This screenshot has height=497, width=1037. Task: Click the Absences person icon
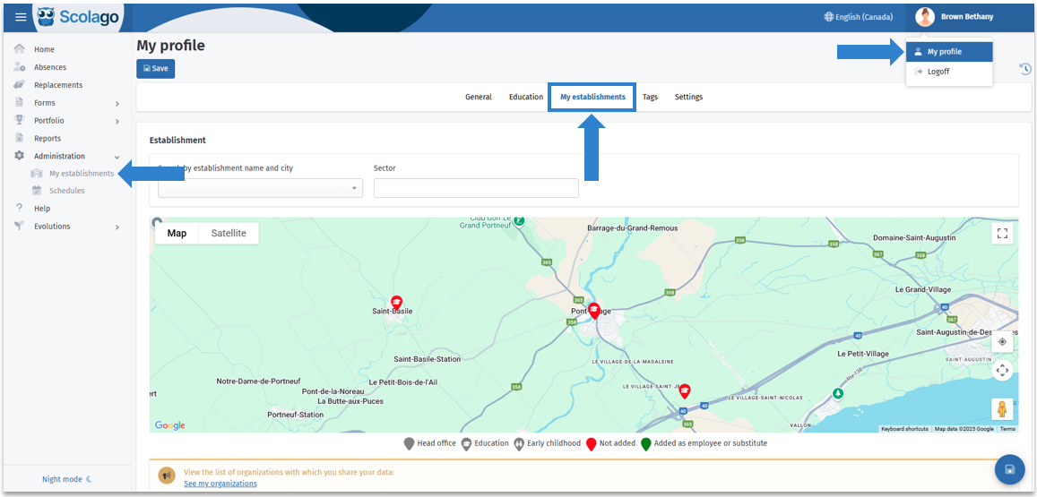(x=19, y=67)
